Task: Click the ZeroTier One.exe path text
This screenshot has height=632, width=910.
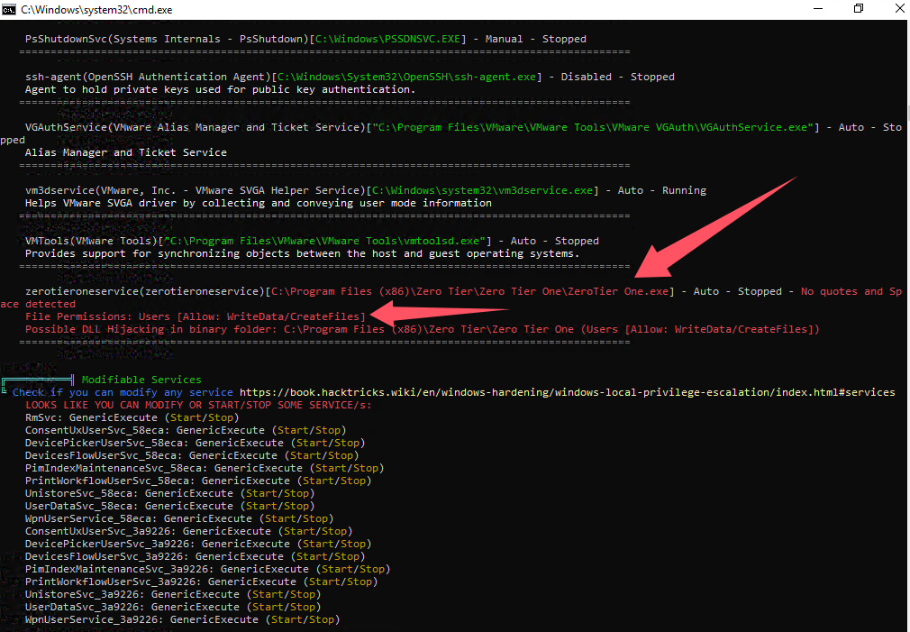Action: (472, 291)
